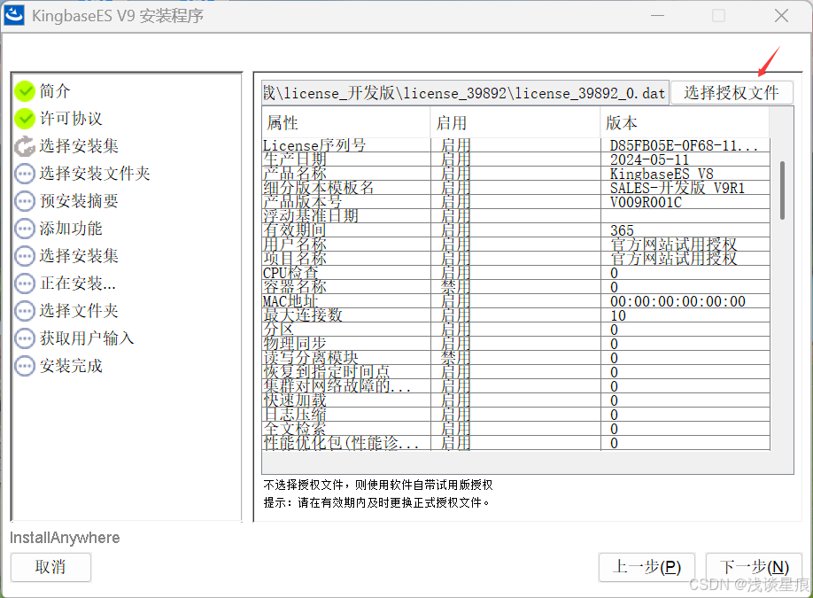
Task: Minimize the installer window
Action: pos(657,16)
